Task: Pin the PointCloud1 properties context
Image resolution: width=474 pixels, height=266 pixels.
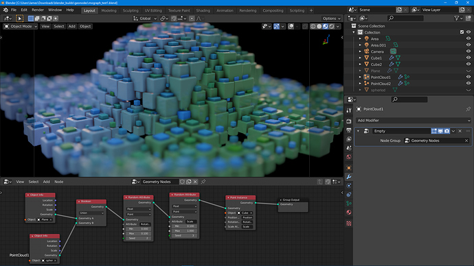Action: tap(468, 109)
